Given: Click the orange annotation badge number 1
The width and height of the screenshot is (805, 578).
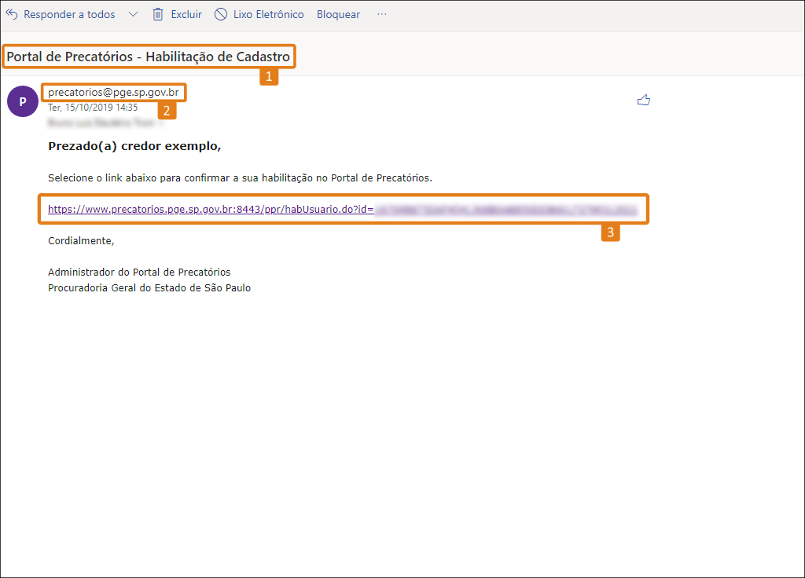Looking at the screenshot, I should pos(269,76).
